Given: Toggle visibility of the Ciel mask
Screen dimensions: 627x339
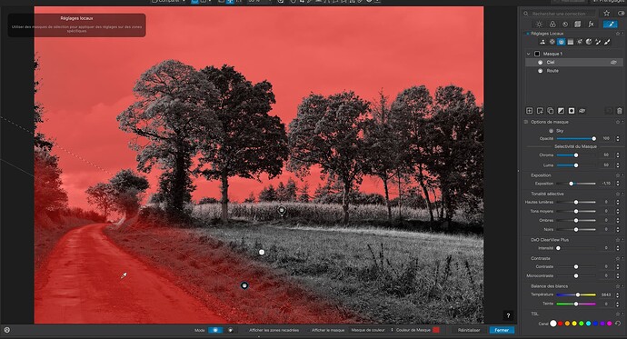Looking at the screenshot, I should pos(613,63).
